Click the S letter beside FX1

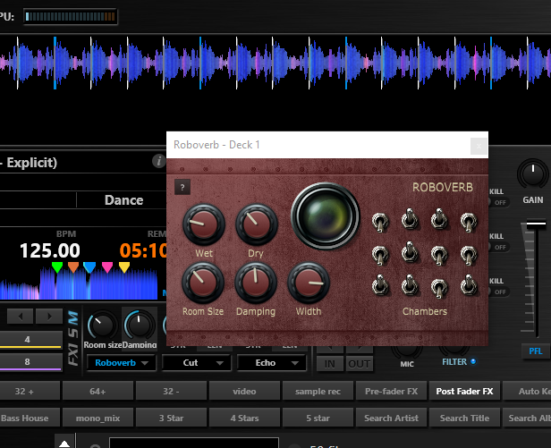73,333
